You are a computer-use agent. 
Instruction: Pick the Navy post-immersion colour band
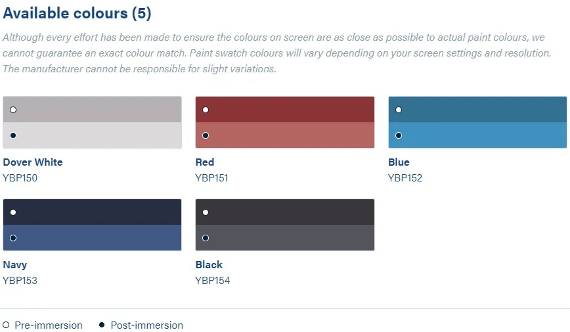[x=92, y=238]
